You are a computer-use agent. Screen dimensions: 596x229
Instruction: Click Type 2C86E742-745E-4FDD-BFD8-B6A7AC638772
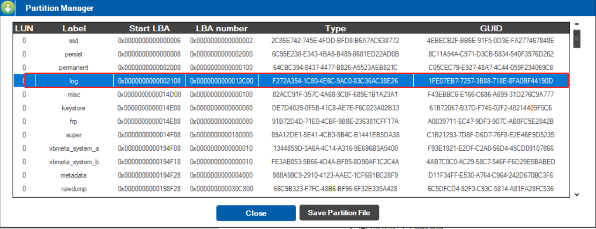(335, 41)
